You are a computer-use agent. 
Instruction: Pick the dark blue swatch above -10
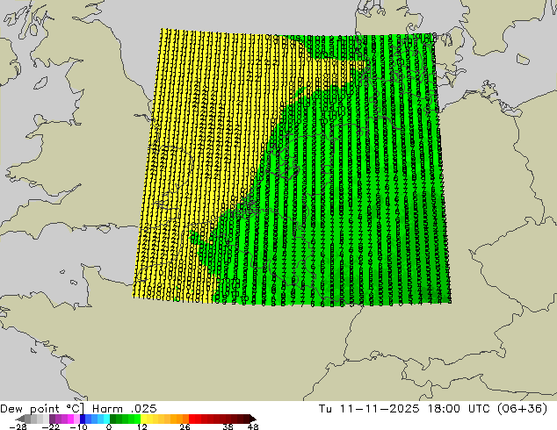pyautogui.click(x=83, y=419)
